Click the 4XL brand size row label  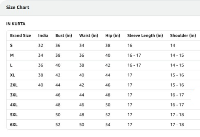14,105
